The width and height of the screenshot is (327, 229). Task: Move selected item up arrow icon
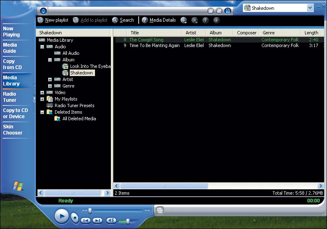click(205, 20)
